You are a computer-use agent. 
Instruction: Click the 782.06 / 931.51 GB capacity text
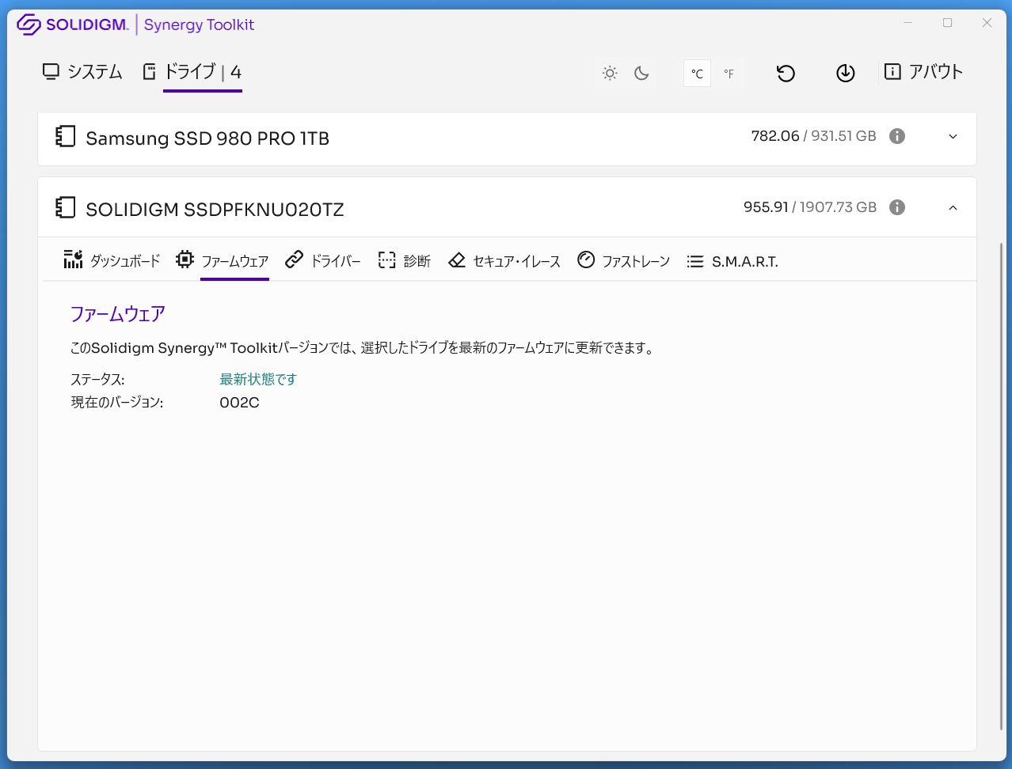814,136
